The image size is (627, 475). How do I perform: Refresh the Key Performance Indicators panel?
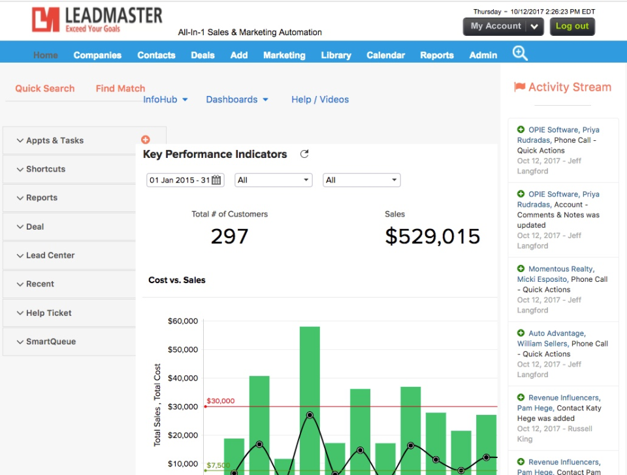pos(303,155)
